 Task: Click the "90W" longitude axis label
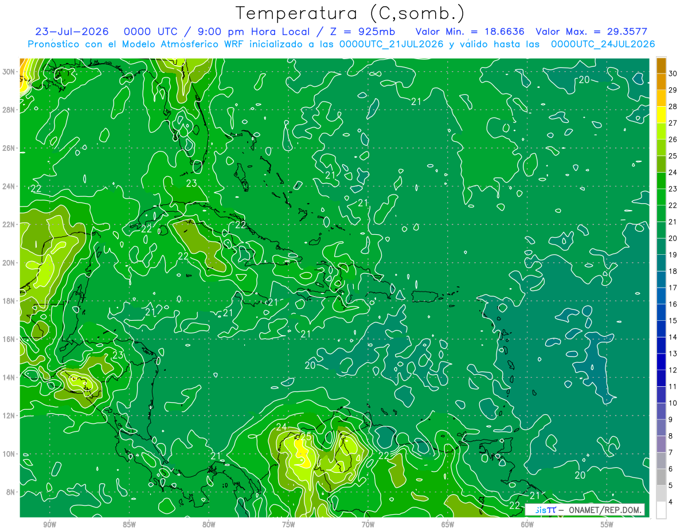coord(49,525)
